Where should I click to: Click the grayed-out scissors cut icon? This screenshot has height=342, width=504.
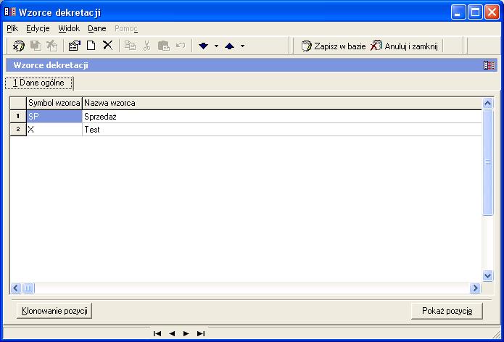147,46
